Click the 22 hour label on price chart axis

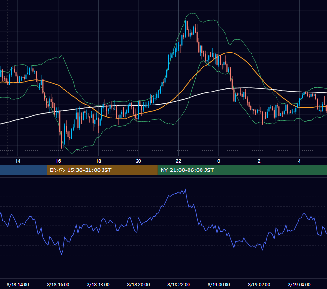[x=178, y=161]
